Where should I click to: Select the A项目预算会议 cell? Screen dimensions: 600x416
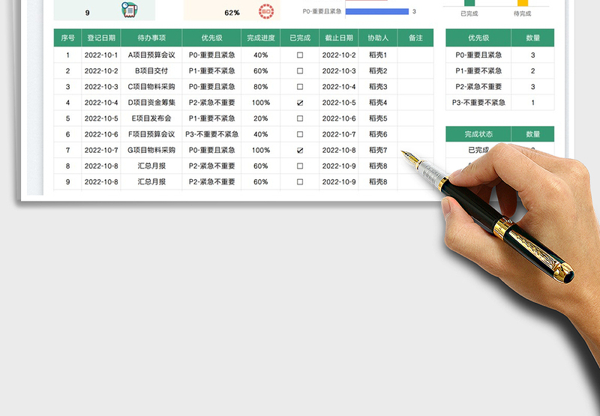pyautogui.click(x=151, y=55)
